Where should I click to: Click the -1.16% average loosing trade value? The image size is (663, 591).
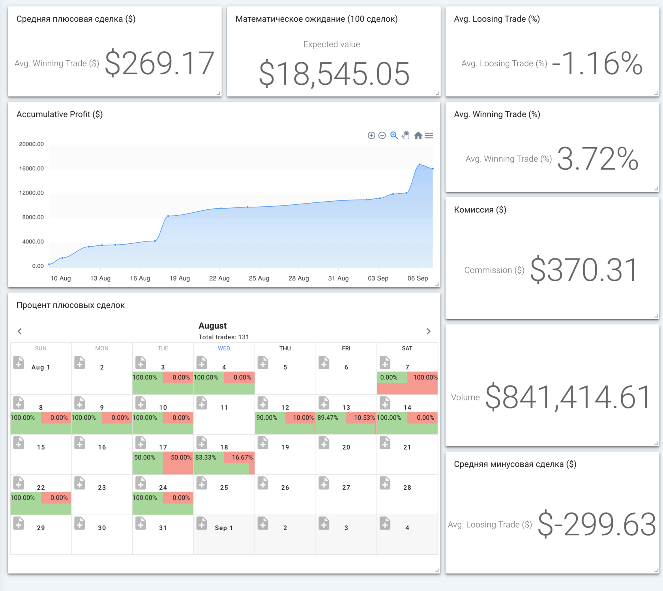(x=597, y=63)
